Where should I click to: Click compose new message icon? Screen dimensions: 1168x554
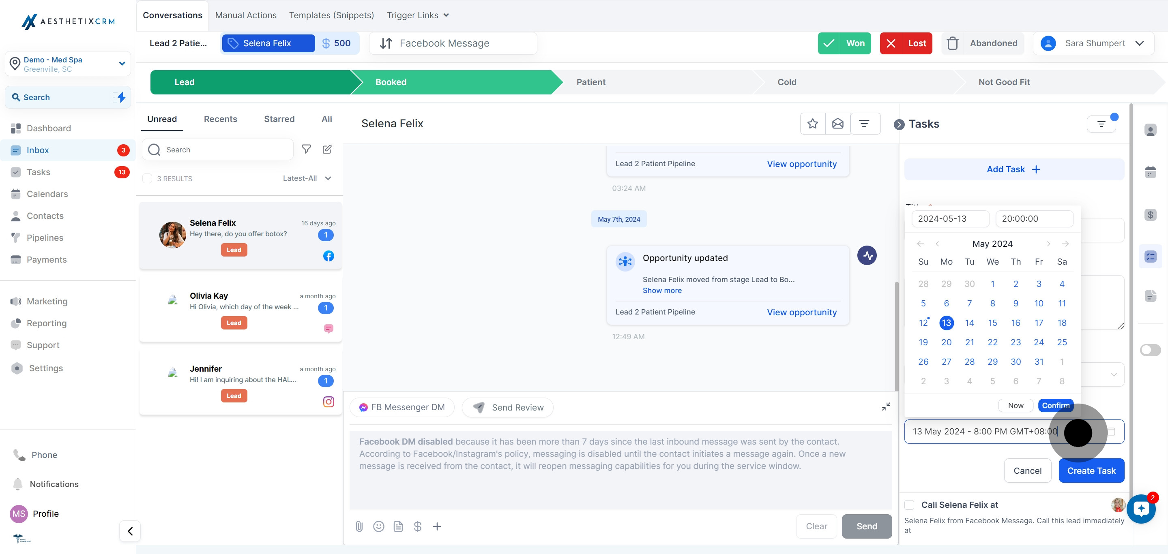[x=327, y=149]
